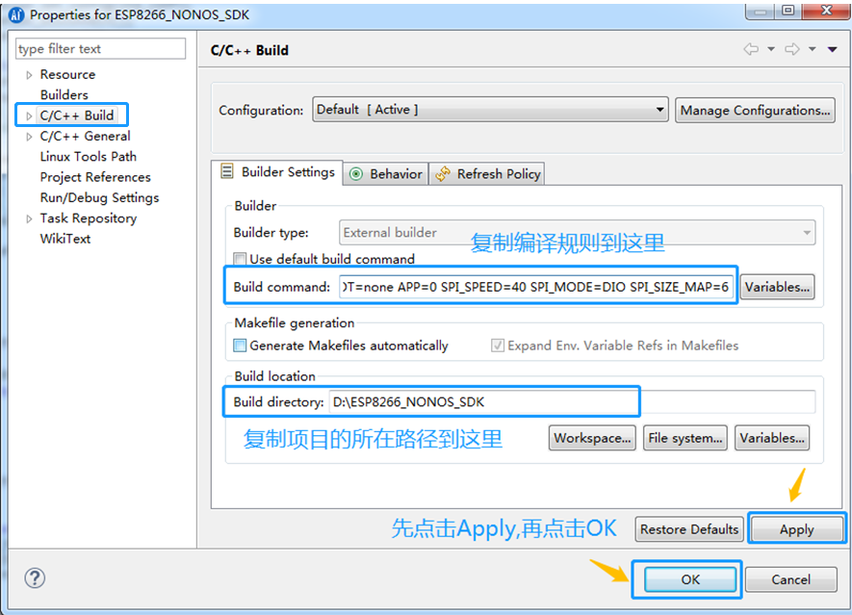Toggle Use default build command checkbox
852x615 pixels.
(x=240, y=259)
